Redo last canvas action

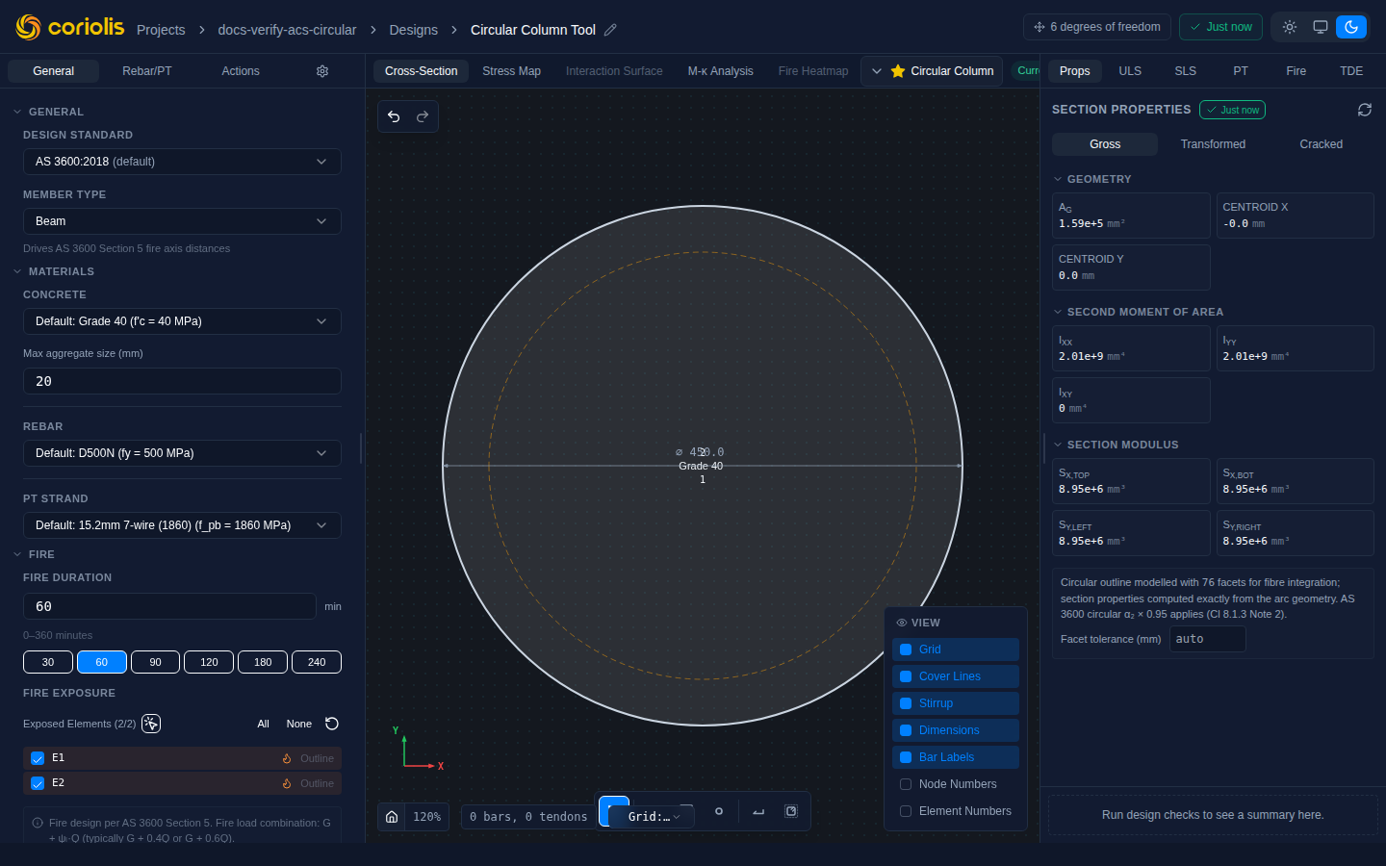tap(423, 116)
